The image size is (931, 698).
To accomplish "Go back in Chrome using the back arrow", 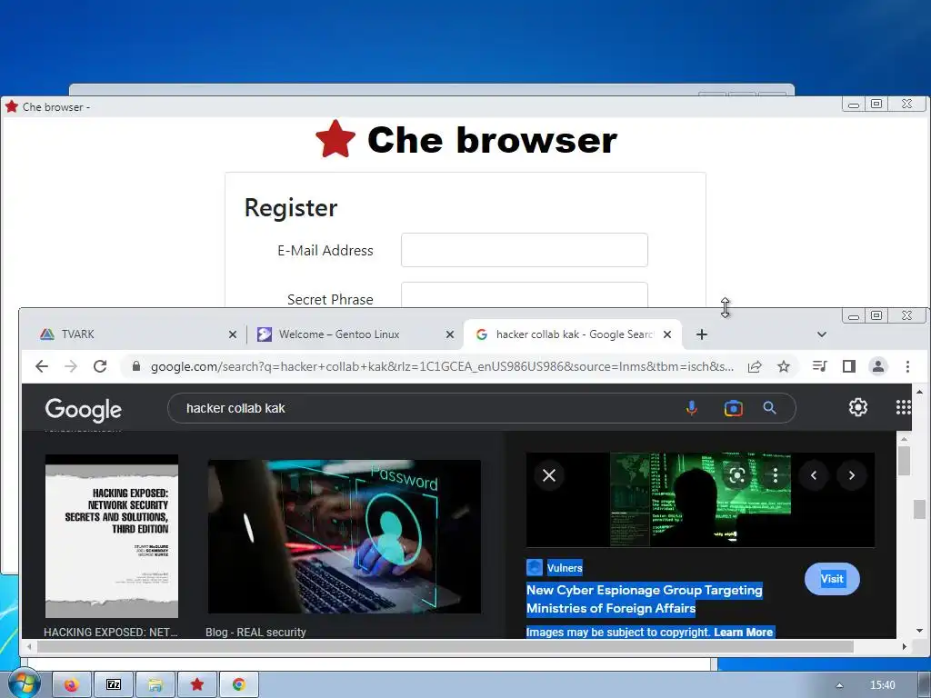I will [x=42, y=366].
